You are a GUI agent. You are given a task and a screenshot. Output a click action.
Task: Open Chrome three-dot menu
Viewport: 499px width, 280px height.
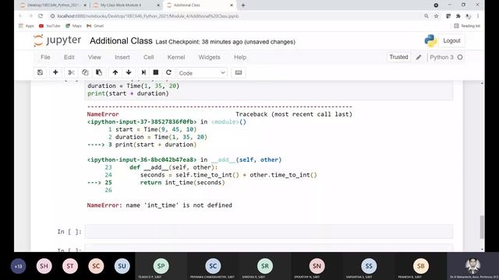[478, 16]
